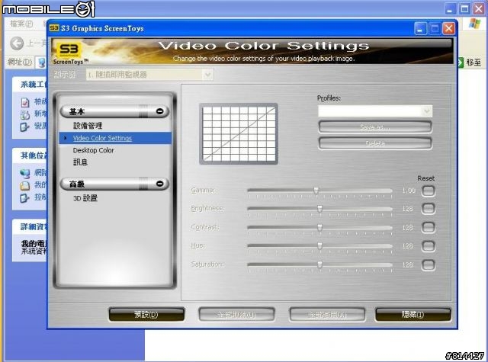Toggle the Gamma reset checkbox

[x=429, y=191]
